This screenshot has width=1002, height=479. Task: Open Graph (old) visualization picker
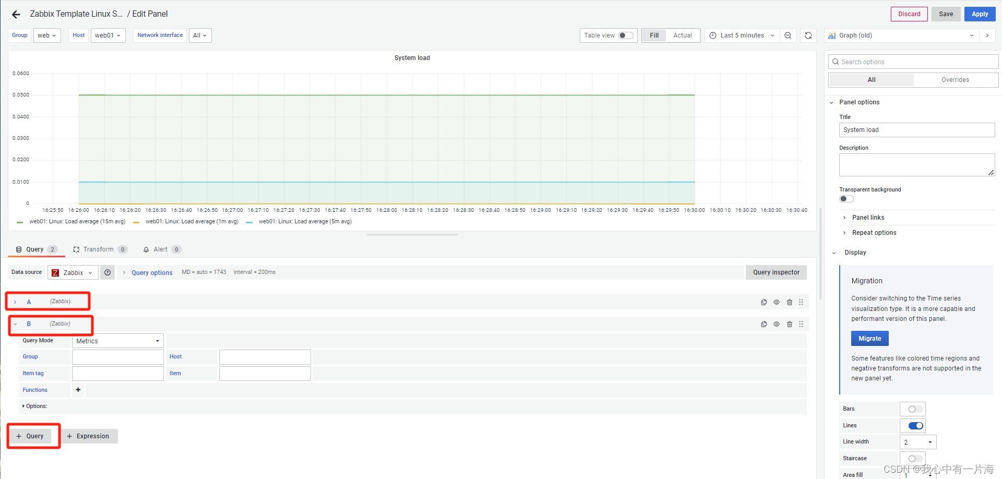tap(901, 35)
